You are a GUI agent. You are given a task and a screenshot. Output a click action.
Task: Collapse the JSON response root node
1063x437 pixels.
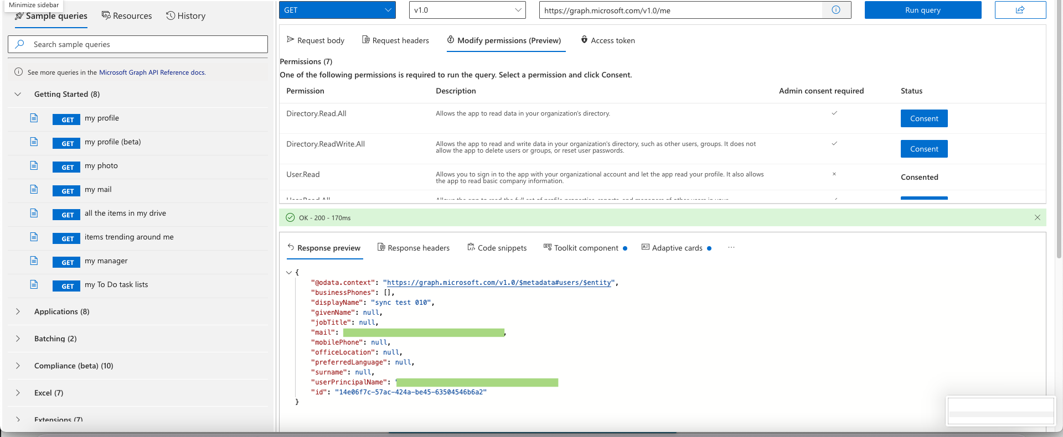coord(289,272)
